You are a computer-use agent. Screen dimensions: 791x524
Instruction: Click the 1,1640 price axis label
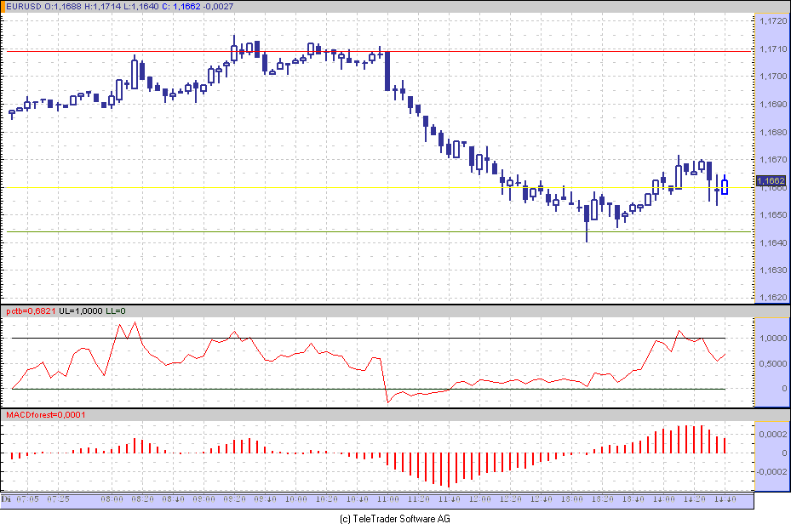tap(773, 242)
